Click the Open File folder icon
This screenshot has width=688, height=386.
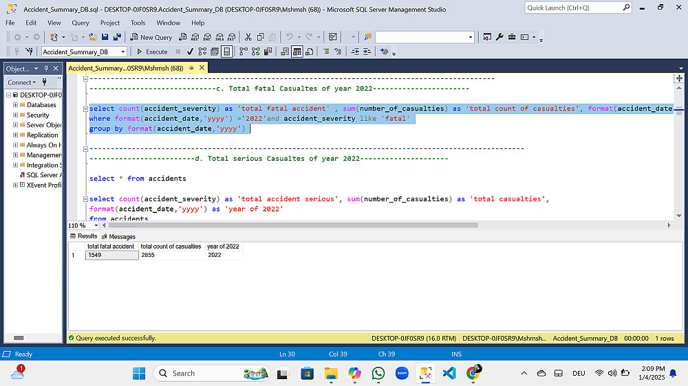click(94, 37)
